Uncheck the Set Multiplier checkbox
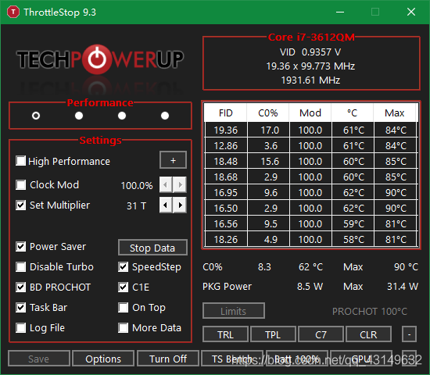This screenshot has width=430, height=375. (21, 205)
